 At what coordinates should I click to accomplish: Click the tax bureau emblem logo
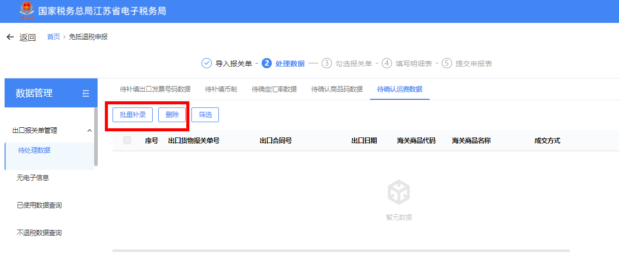[x=26, y=11]
